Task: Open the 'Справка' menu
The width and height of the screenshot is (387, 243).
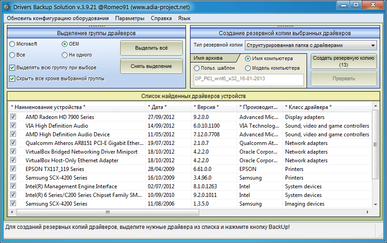Action: (161, 18)
